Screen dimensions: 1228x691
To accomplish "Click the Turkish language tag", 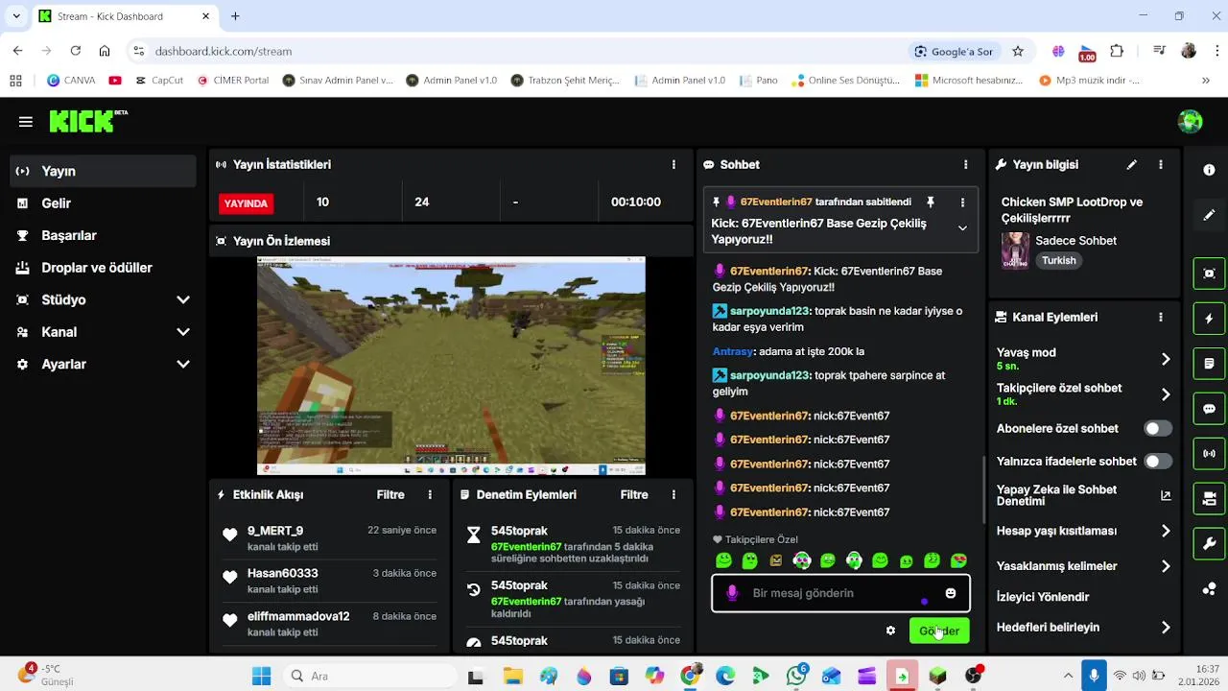I will point(1059,261).
